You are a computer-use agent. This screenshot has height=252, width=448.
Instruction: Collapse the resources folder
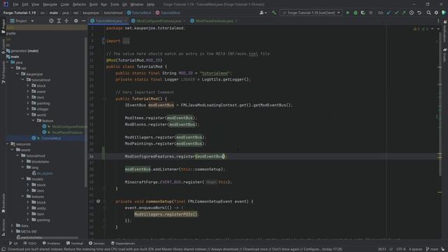pos(8,144)
